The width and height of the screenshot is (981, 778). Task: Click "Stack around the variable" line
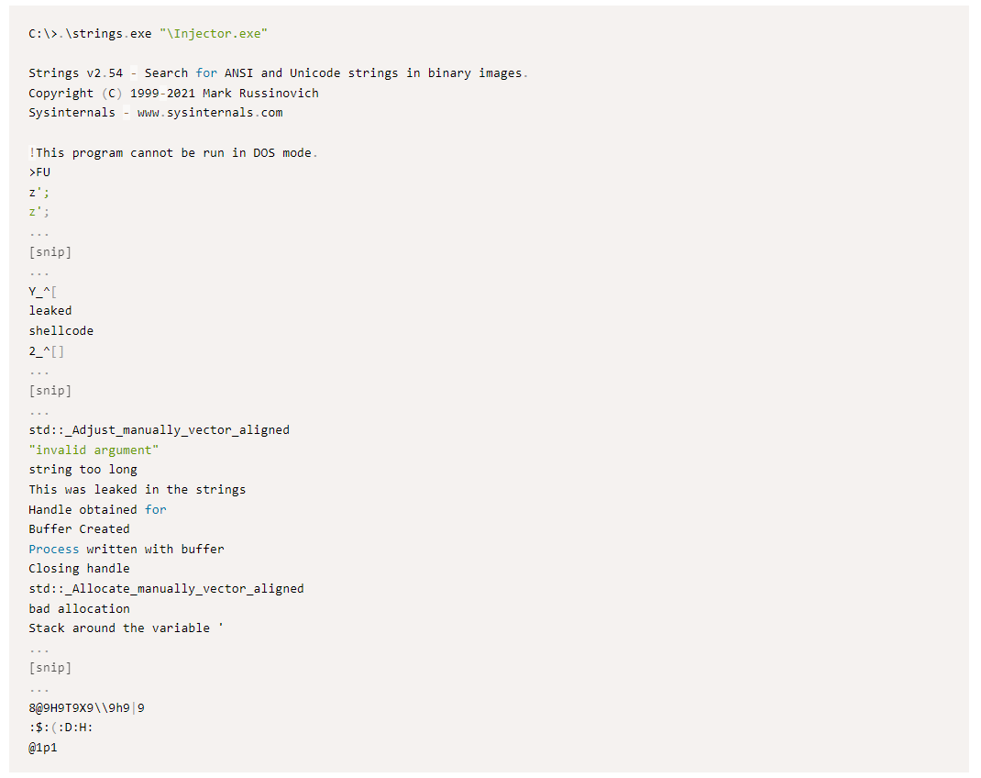coord(126,628)
